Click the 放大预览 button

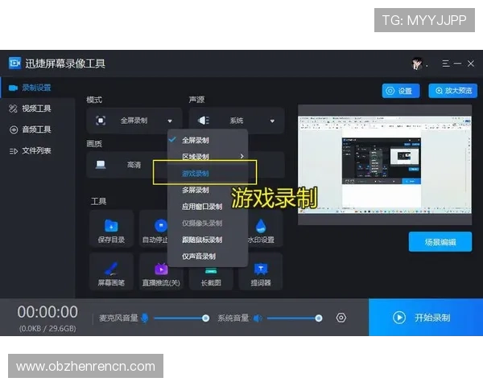[452, 91]
